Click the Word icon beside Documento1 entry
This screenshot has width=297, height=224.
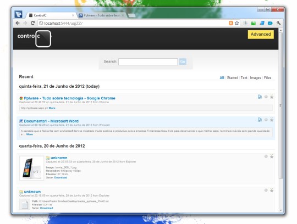21,121
